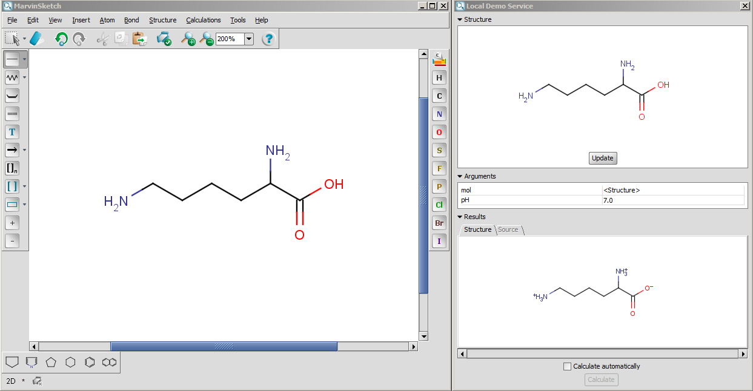Collapse the Arguments section
This screenshot has height=391, width=753.
pos(460,177)
